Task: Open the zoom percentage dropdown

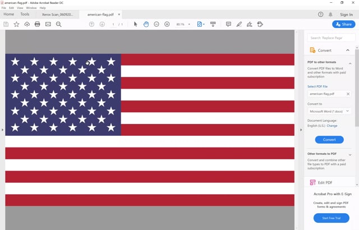Action: pos(189,24)
